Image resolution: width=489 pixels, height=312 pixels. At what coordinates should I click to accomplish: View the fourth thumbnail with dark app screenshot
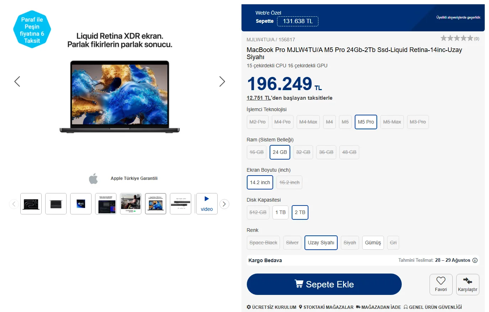coord(106,204)
